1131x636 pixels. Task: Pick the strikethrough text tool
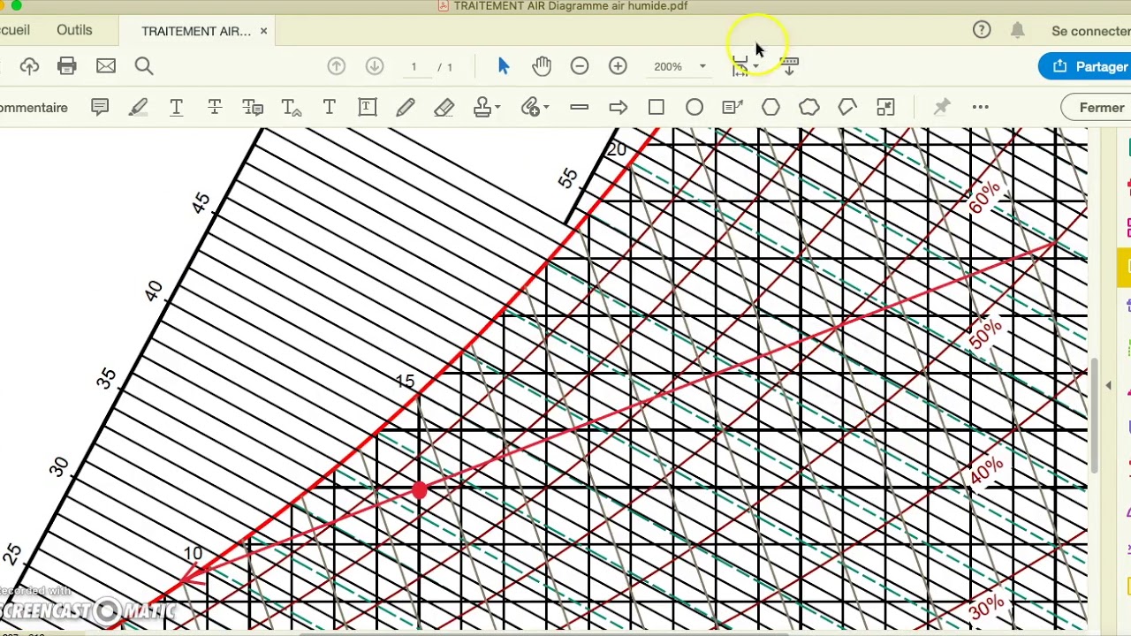tap(215, 108)
